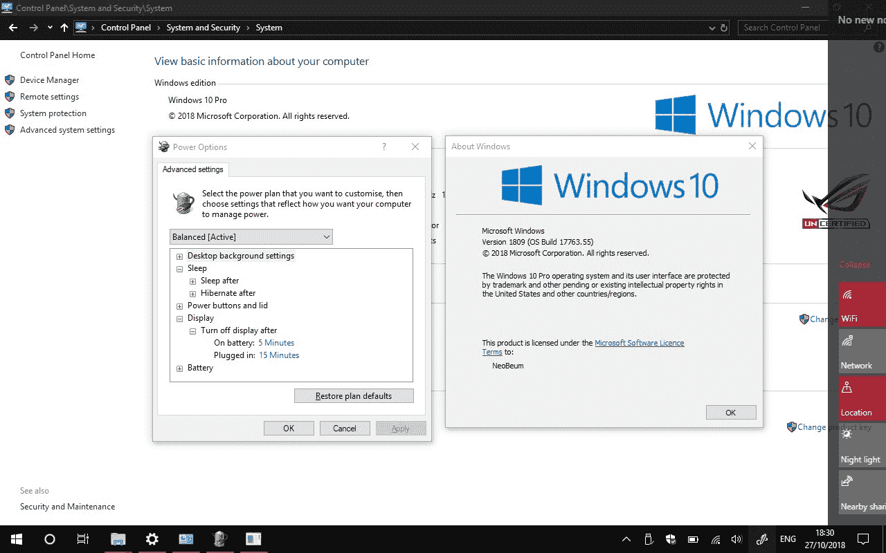The width and height of the screenshot is (886, 553).
Task: Expand Desktop background settings node
Action: tap(180, 256)
